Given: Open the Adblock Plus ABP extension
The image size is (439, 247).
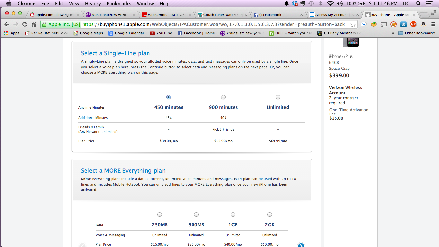Looking at the screenshot, I should pyautogui.click(x=413, y=24).
